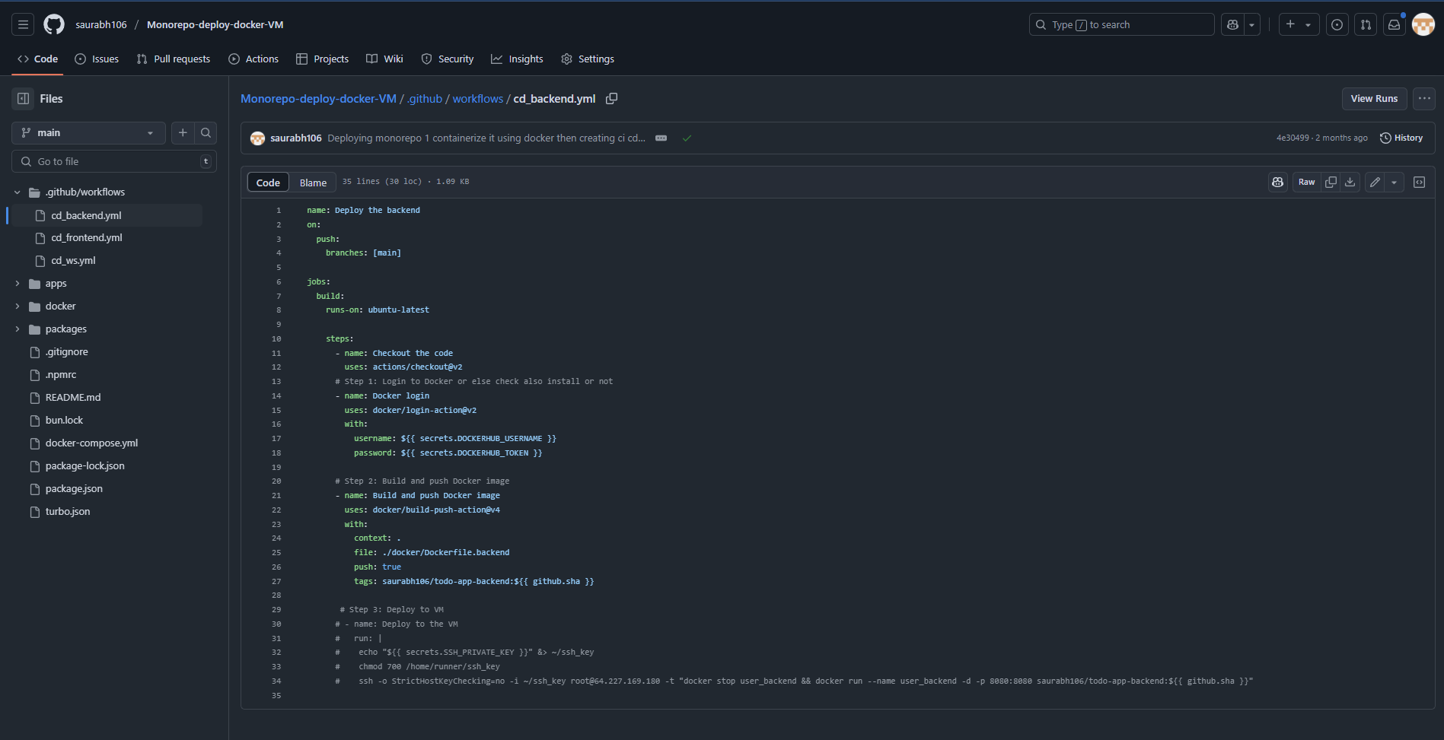
Task: Open the create new plus menu
Action: coord(1299,24)
